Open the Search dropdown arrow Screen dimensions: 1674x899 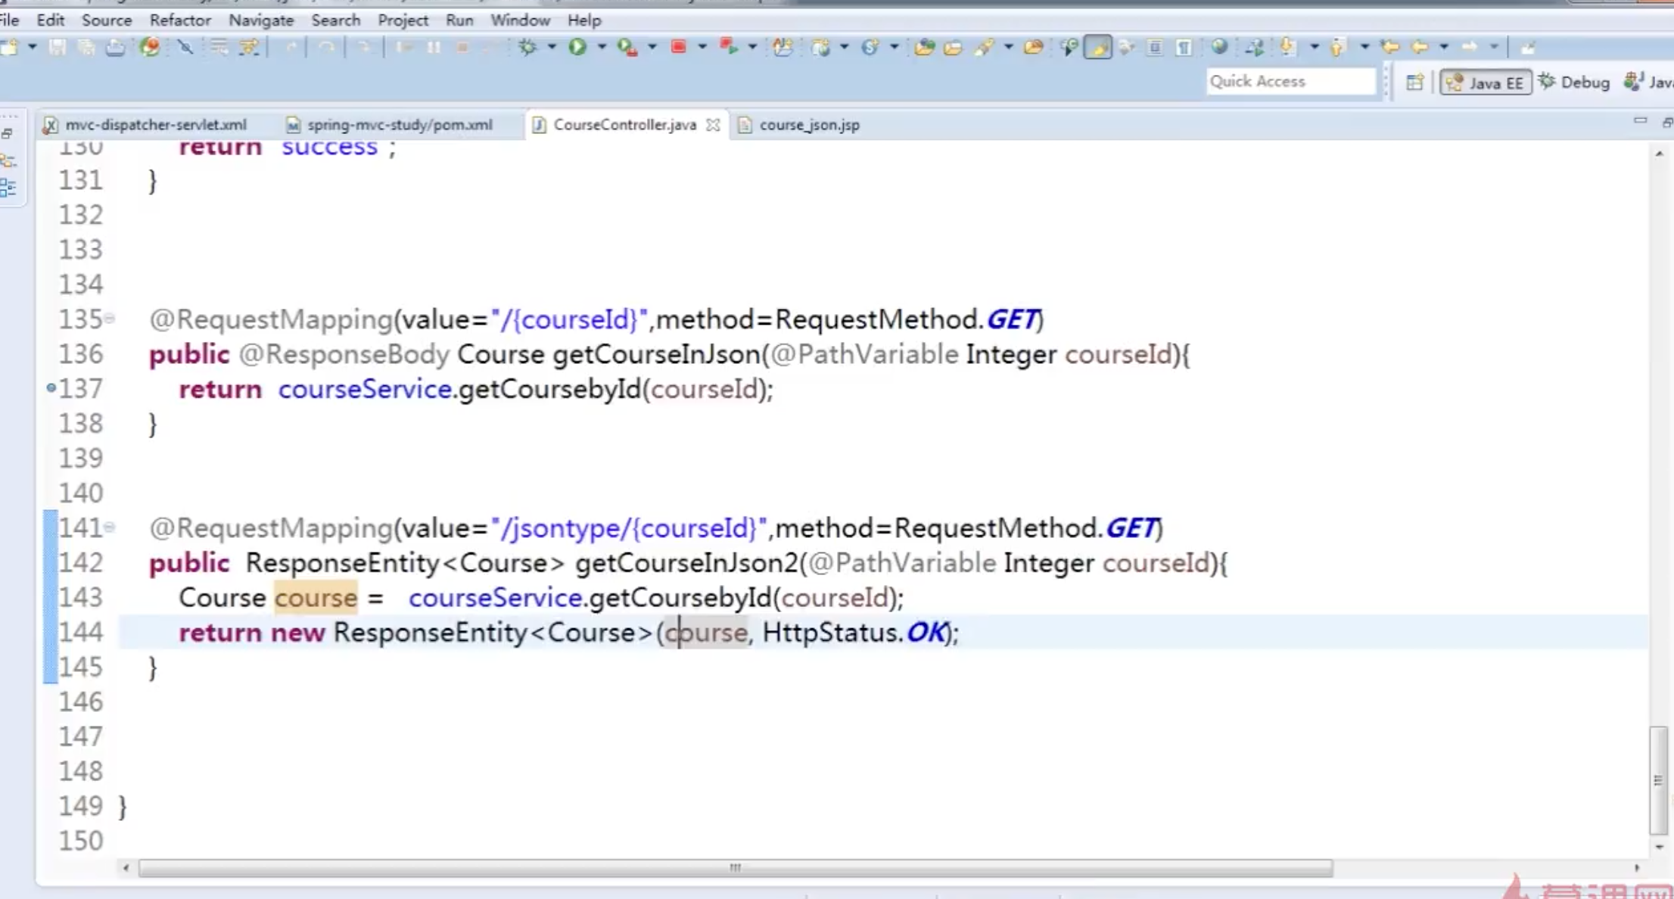(1008, 48)
